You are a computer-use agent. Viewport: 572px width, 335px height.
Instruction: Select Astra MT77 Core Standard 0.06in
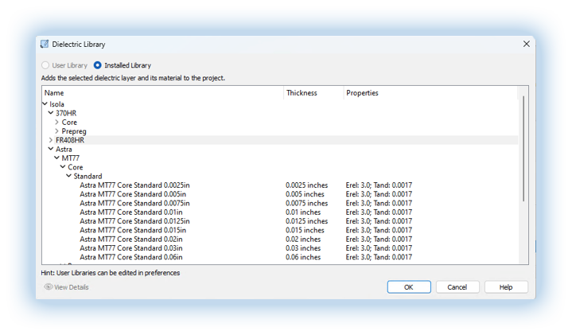coord(131,257)
